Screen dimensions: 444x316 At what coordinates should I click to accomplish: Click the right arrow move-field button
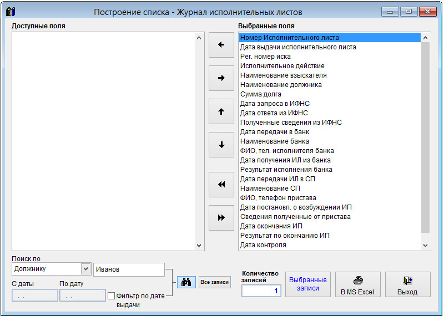click(221, 78)
